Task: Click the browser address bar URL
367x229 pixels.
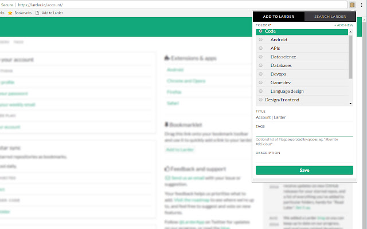Action: click(x=40, y=5)
